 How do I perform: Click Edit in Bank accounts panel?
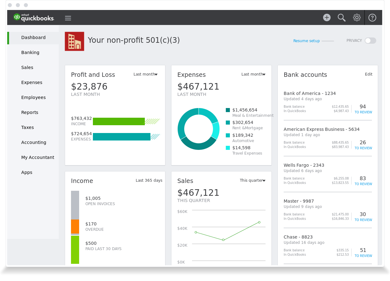click(x=368, y=74)
